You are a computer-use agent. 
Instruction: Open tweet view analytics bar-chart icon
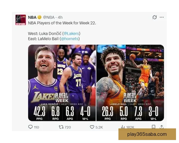pos(123,127)
